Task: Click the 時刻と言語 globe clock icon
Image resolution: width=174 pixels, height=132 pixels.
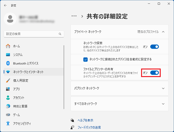Action: 8,106
